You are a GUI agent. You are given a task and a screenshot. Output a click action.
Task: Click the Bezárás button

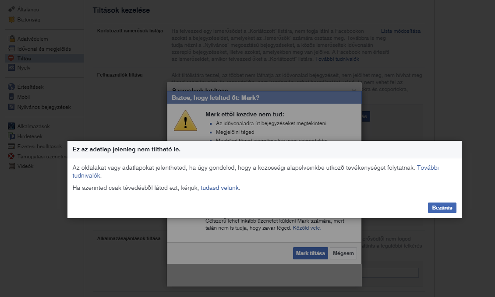[442, 208]
